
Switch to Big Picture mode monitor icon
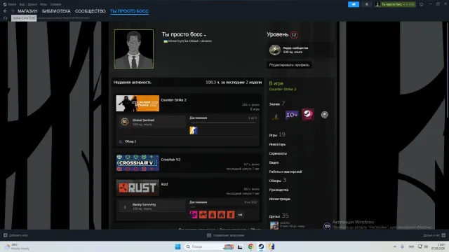(x=421, y=4)
